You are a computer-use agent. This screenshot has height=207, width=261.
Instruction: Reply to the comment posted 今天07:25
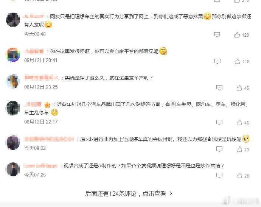pos(219,176)
